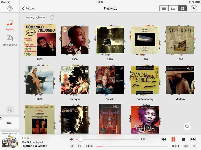
Task: Open the Jimi Hendrix Electric Ladyland cover
Action: tap(145, 120)
